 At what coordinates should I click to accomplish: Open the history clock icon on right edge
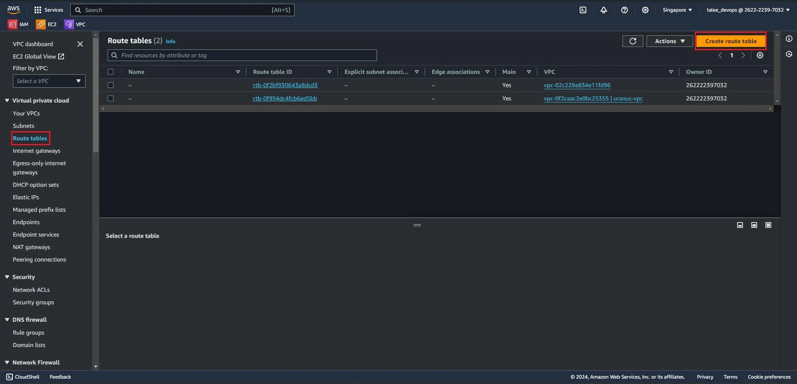tap(789, 54)
